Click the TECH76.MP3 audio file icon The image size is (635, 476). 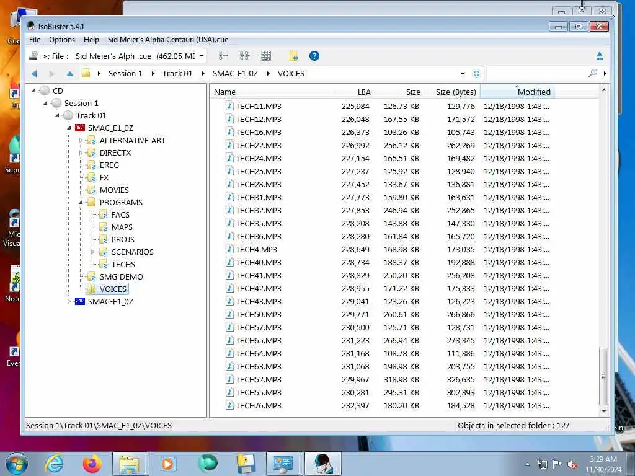coord(229,405)
